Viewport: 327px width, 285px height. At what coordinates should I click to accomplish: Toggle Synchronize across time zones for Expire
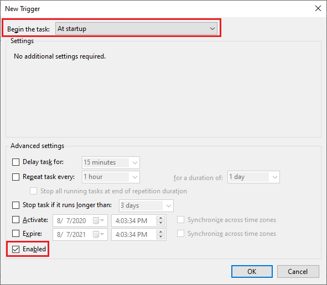[x=180, y=234]
